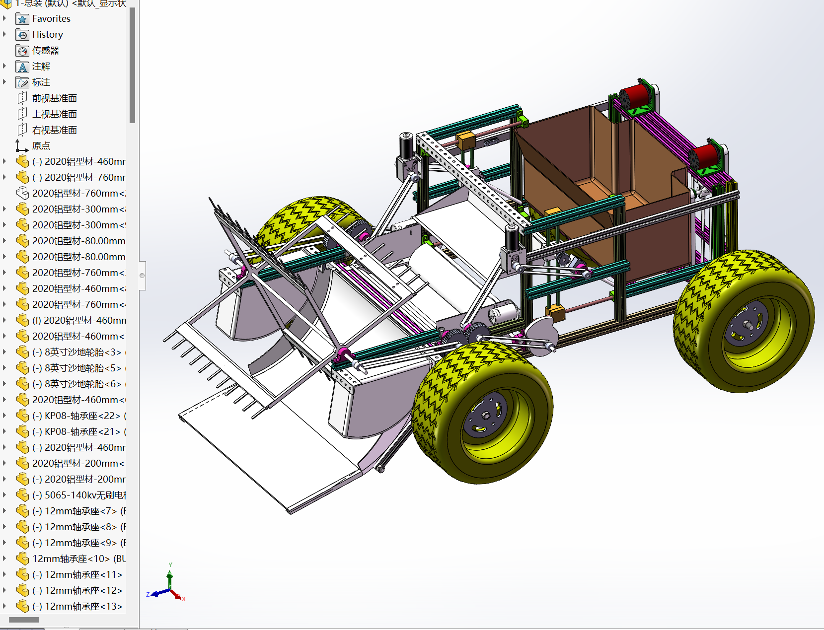The width and height of the screenshot is (824, 630).
Task: Click the 前视基准面 plane icon
Action: [x=22, y=98]
